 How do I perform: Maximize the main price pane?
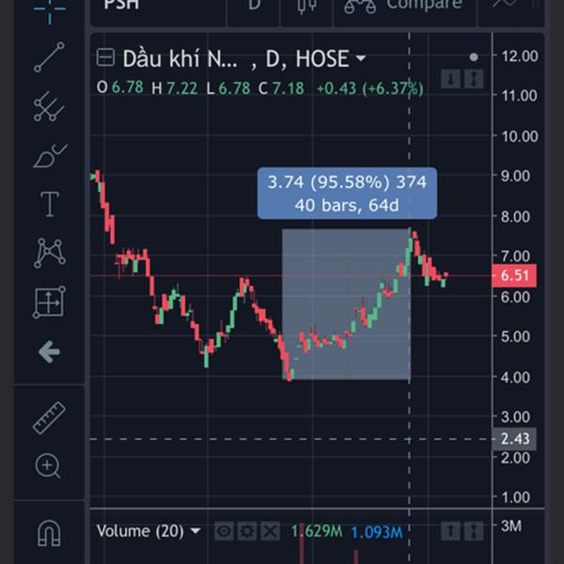click(474, 79)
